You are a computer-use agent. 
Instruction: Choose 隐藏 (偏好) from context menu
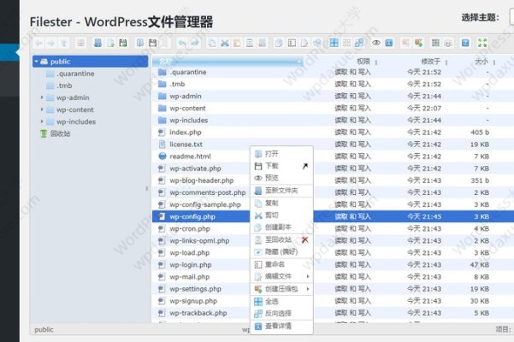[x=281, y=252]
